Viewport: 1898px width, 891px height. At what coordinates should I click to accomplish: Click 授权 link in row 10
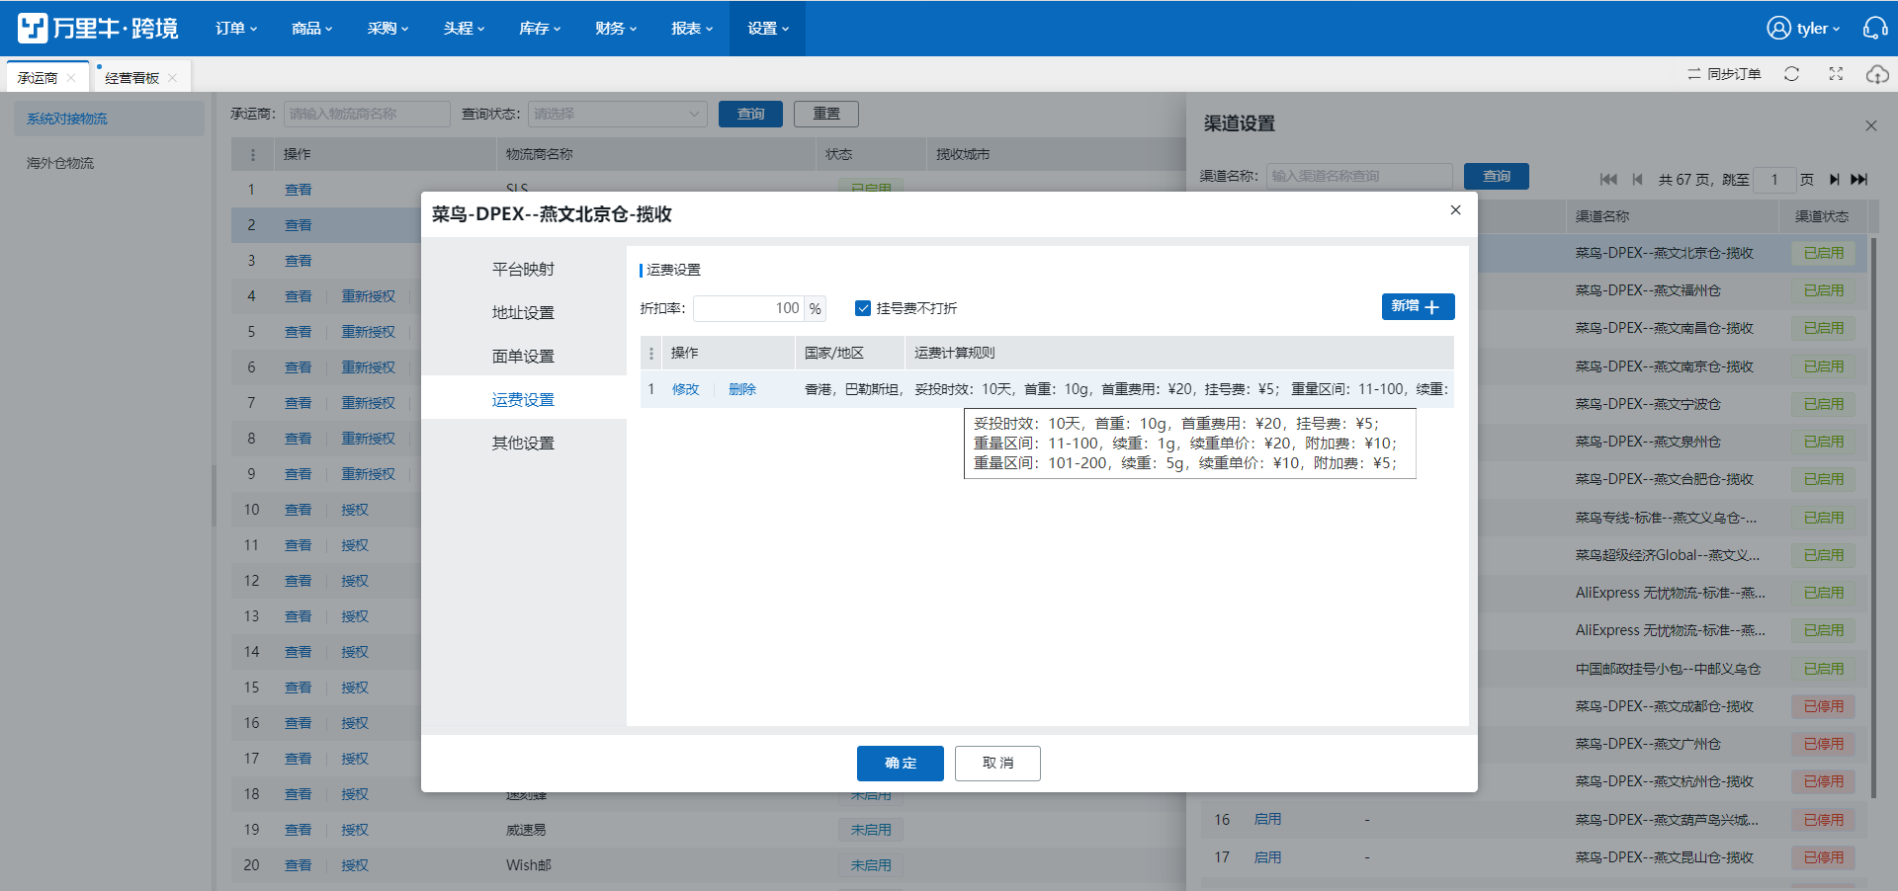pyautogui.click(x=354, y=510)
